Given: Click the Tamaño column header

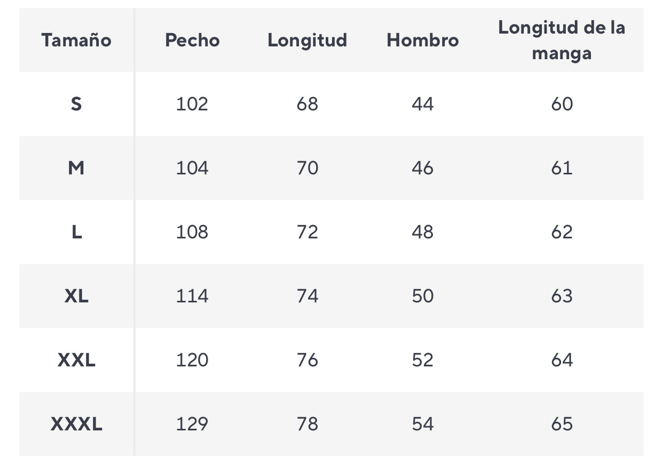Looking at the screenshot, I should [76, 40].
